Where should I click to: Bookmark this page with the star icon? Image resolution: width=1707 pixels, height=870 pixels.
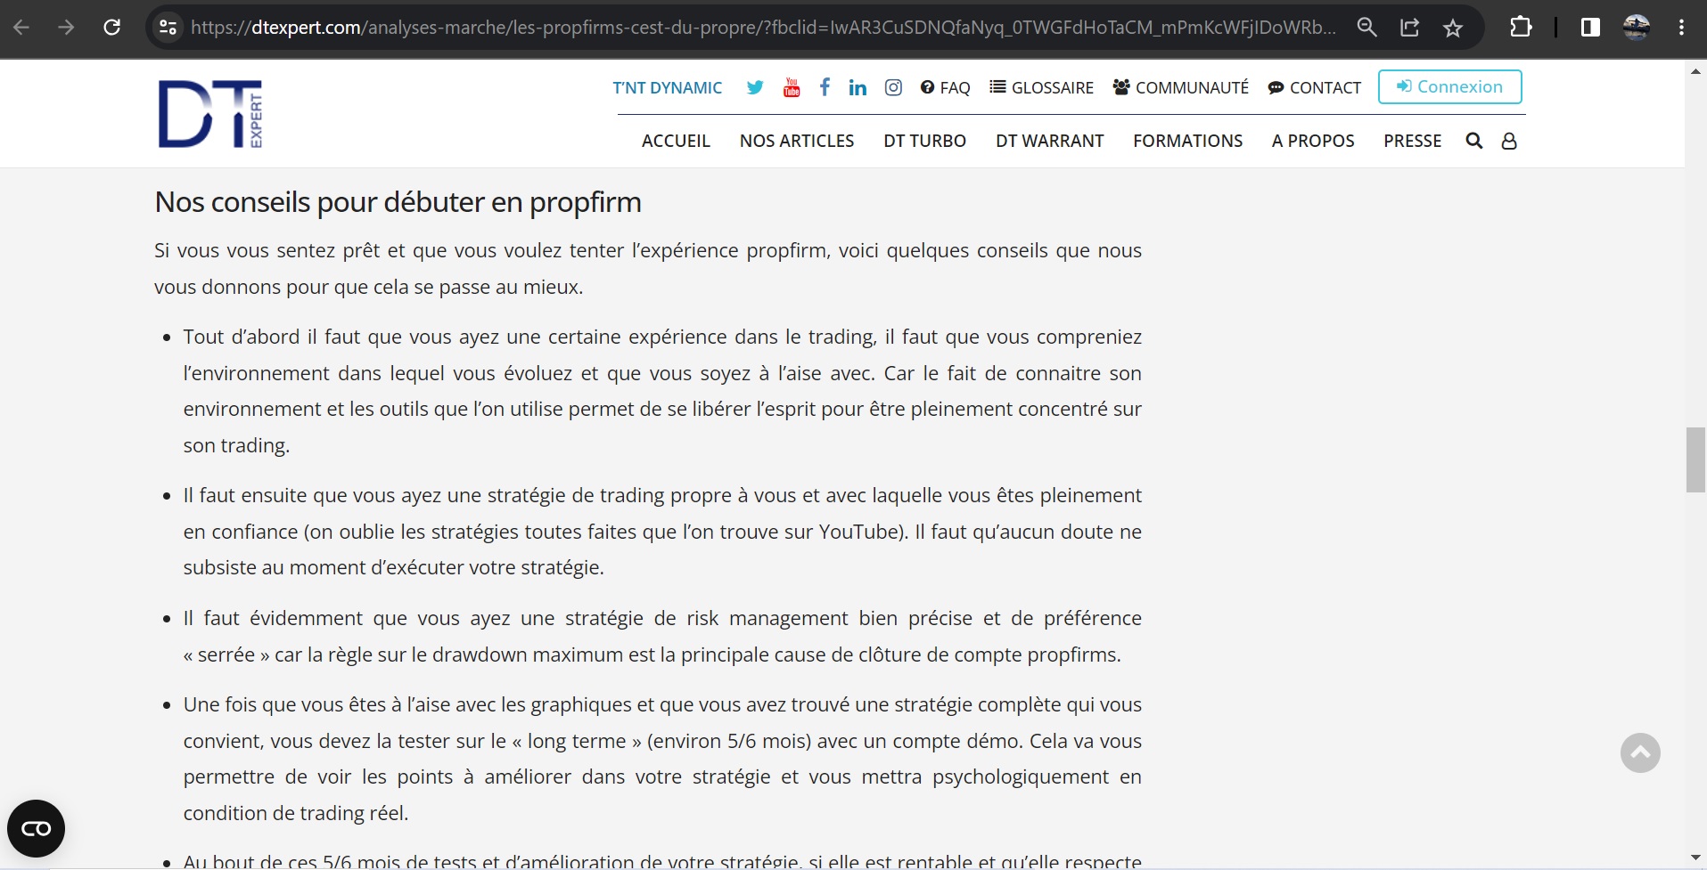pyautogui.click(x=1453, y=28)
